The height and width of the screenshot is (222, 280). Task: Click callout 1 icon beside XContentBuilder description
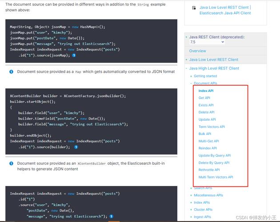coord(11,163)
